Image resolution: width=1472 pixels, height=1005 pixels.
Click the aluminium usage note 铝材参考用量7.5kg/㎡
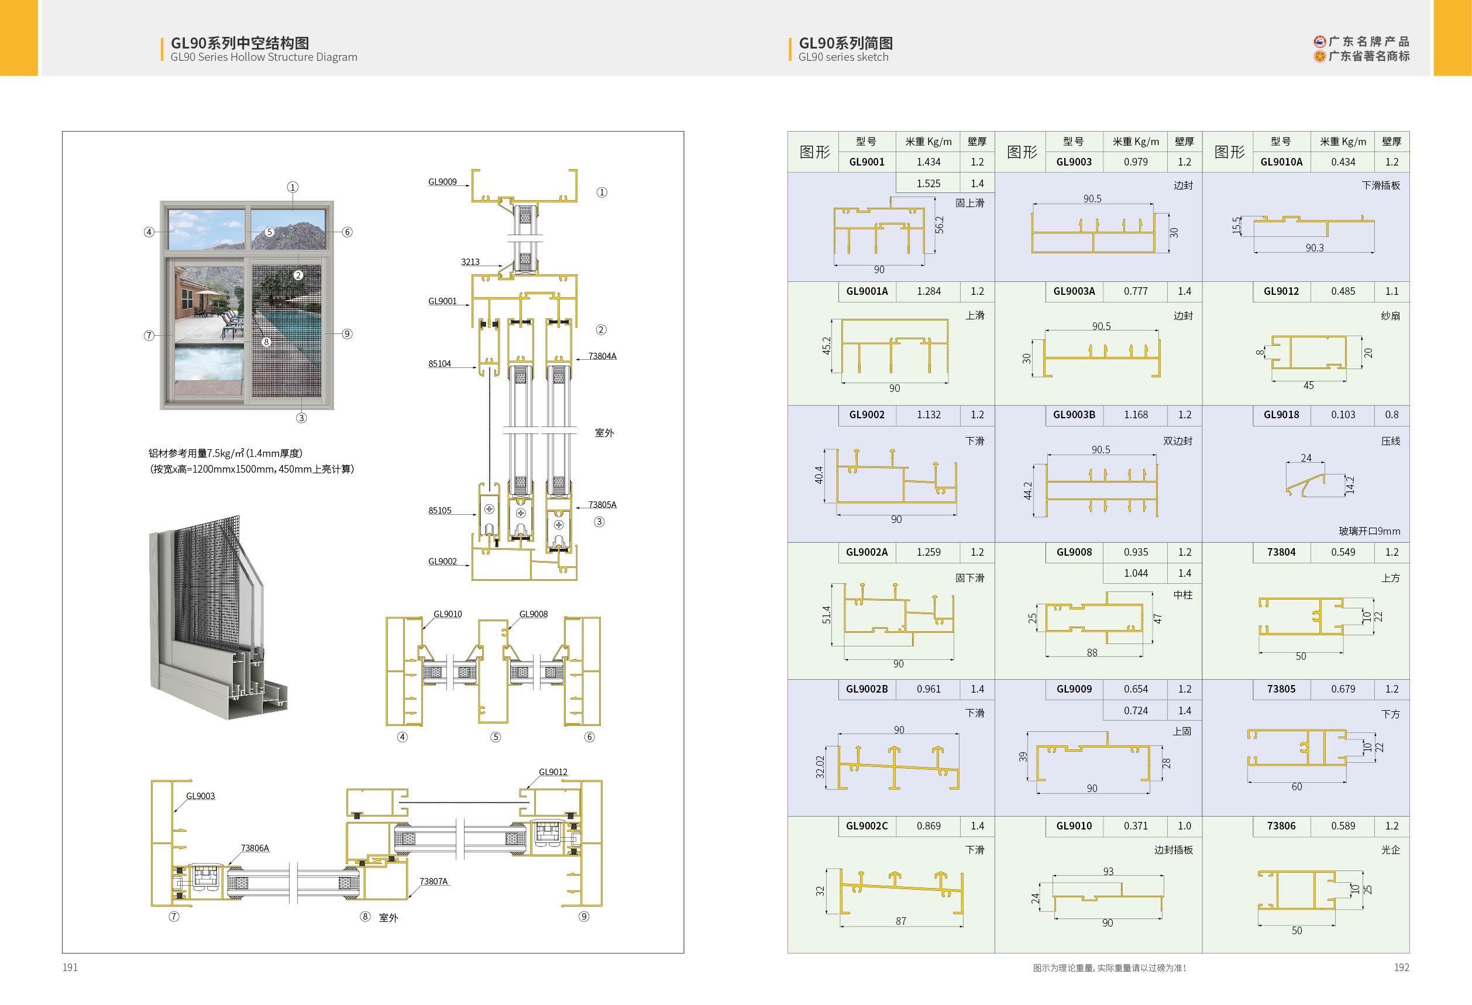(x=225, y=453)
